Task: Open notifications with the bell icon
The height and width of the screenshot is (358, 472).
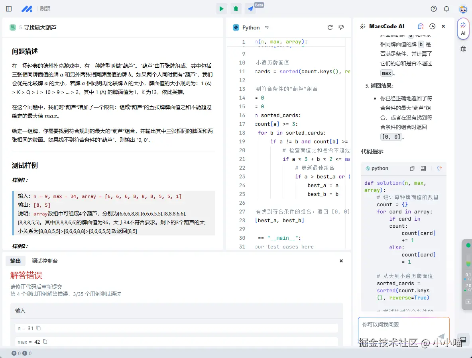Action: coord(446,8)
